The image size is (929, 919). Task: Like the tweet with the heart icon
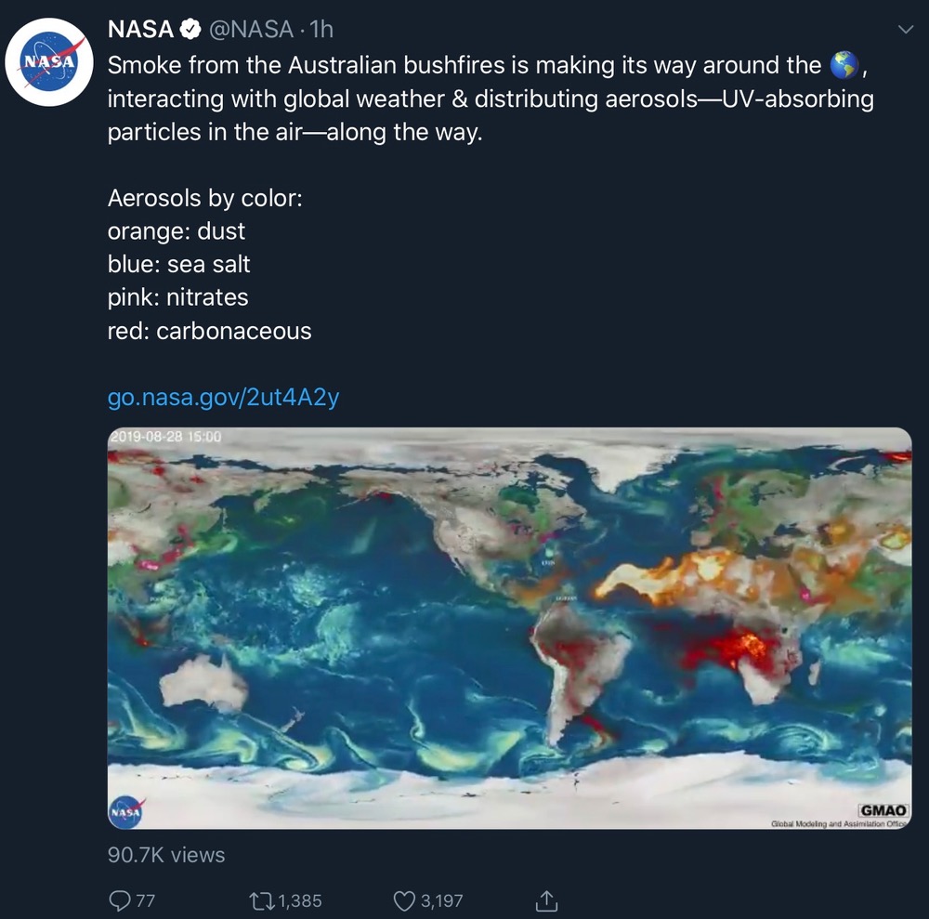(x=403, y=899)
